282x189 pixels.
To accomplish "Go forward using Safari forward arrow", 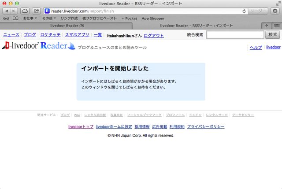I will (14, 11).
